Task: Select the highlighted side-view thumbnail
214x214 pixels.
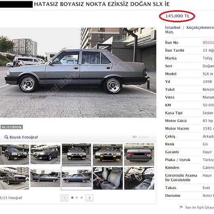Action: click(77, 178)
